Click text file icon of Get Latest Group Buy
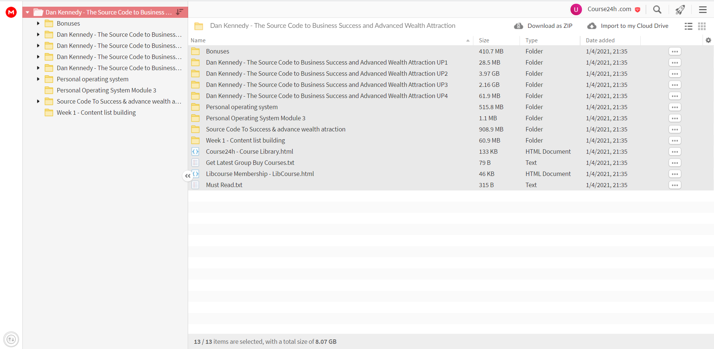Viewport: 714px width, 349px height. (x=195, y=163)
